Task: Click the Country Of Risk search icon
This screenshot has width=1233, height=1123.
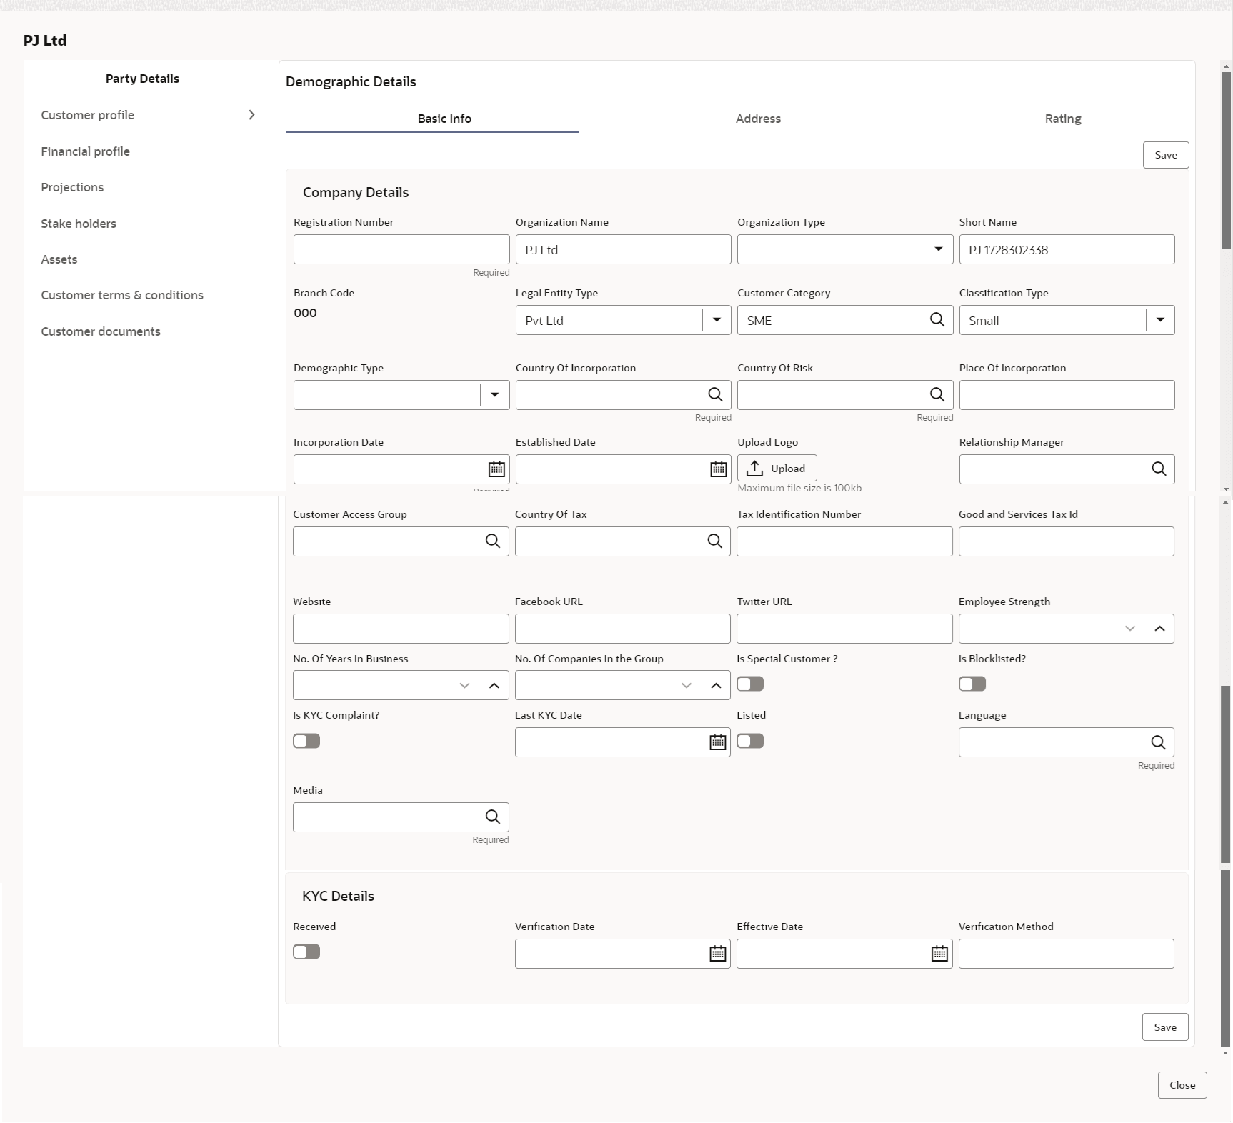Action: (x=937, y=394)
